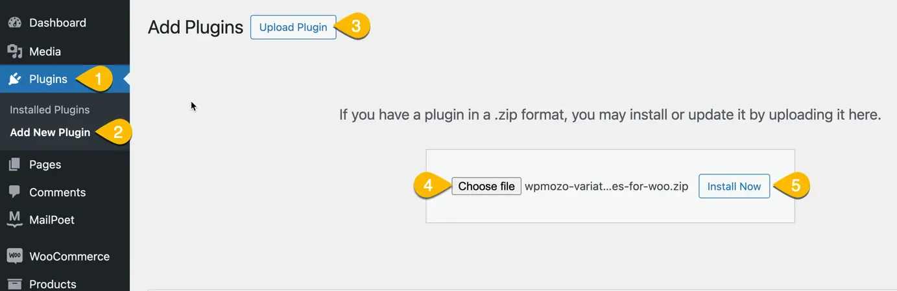
Task: Open the WooCommerce menu
Action: click(69, 257)
